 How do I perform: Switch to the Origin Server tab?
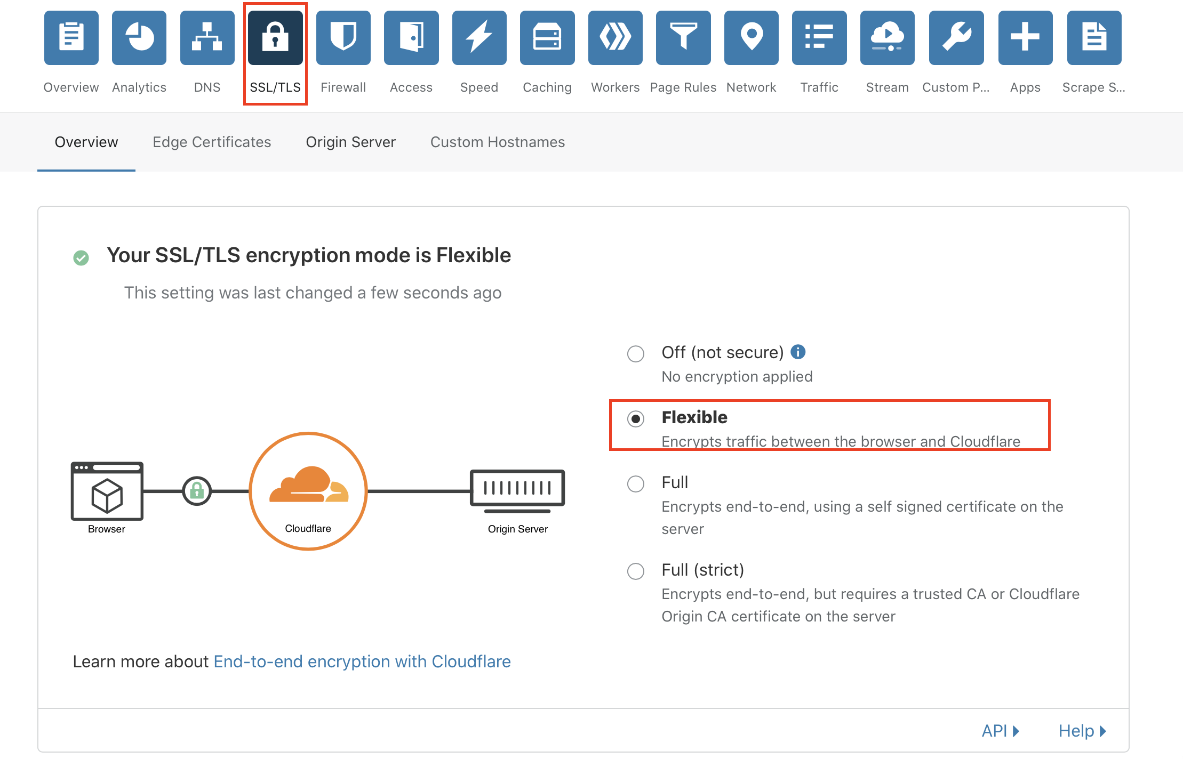coord(350,142)
